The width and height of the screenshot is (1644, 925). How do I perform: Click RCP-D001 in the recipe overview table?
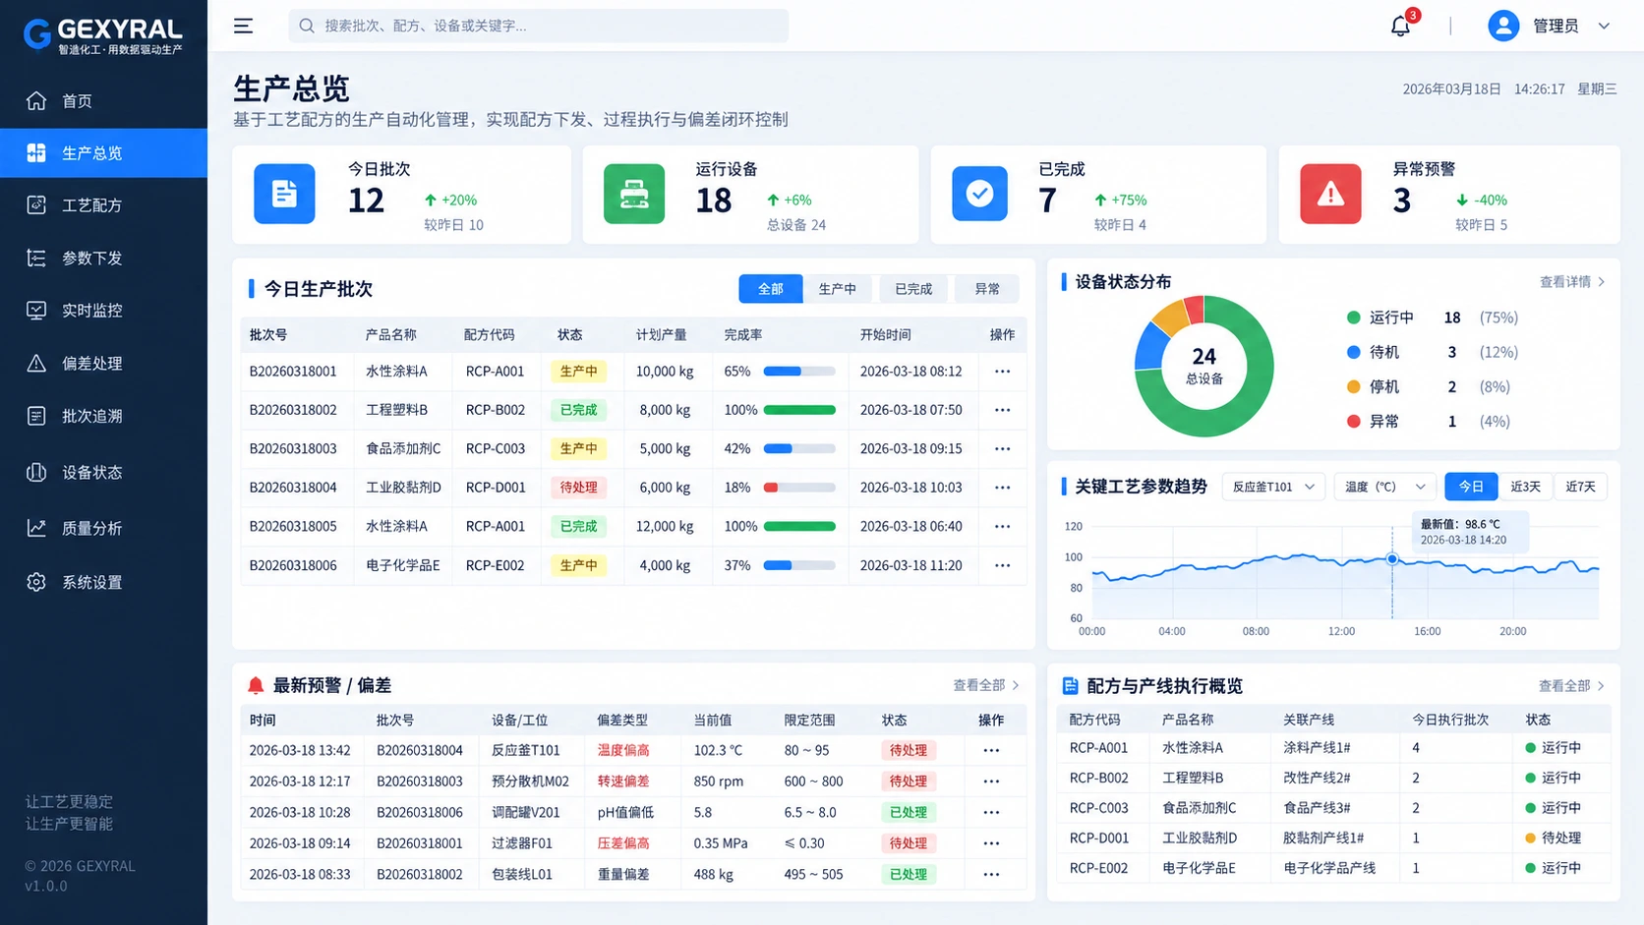[1098, 838]
